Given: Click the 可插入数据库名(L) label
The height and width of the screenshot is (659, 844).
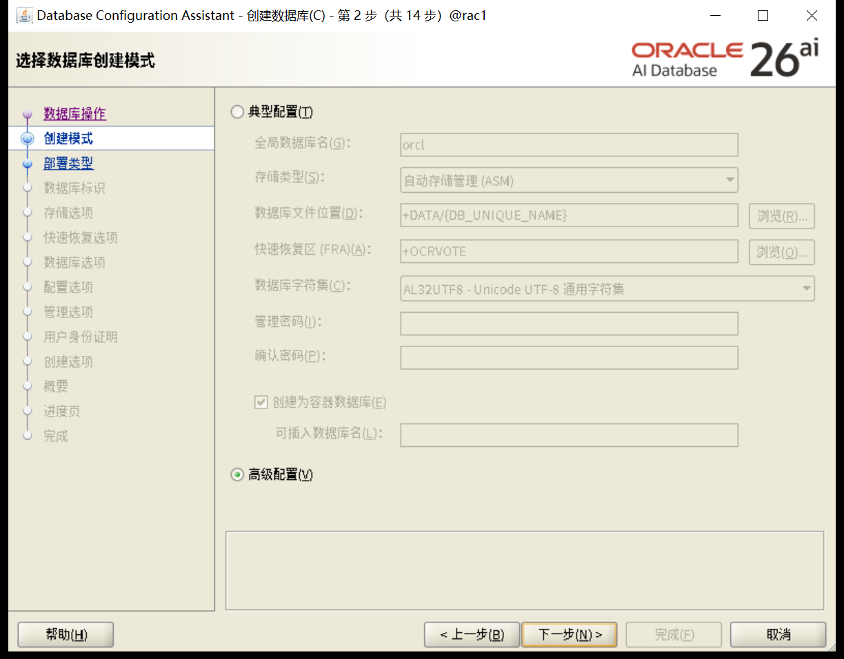Looking at the screenshot, I should coord(329,433).
